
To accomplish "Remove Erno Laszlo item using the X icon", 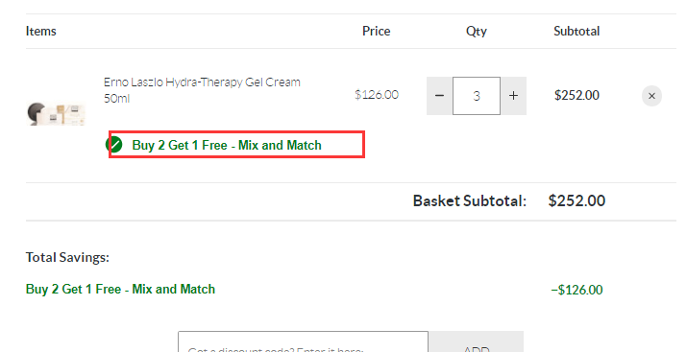I will tap(651, 96).
